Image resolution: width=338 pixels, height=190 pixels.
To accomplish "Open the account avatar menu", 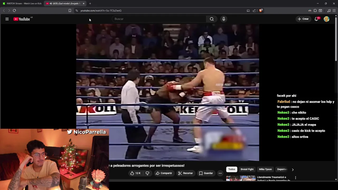I will point(327,19).
